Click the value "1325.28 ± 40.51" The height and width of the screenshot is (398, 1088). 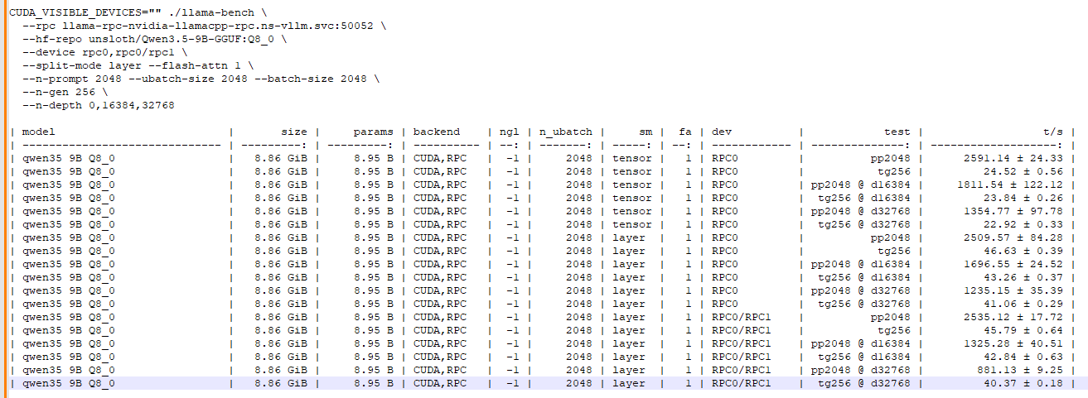tap(1013, 343)
